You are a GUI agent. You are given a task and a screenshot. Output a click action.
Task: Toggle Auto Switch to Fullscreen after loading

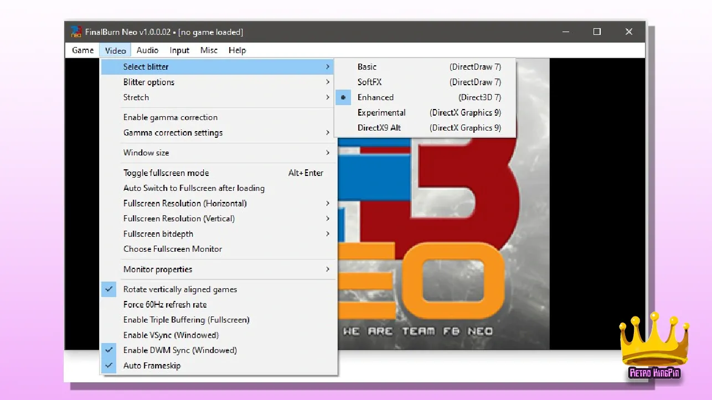pyautogui.click(x=218, y=188)
